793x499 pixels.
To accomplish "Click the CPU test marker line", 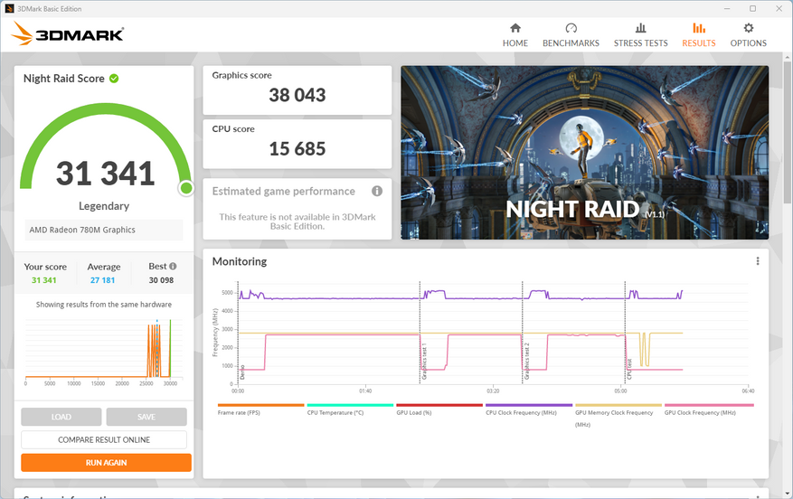I will coord(625,333).
